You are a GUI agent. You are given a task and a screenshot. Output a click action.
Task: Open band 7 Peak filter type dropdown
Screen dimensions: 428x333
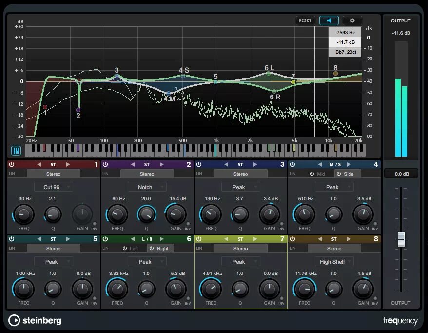point(241,262)
